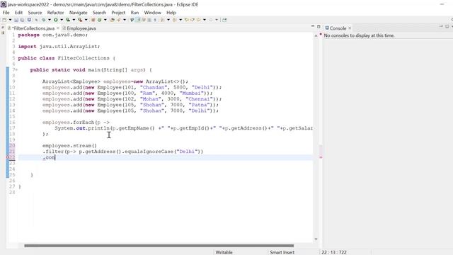
Task: Open the Source menu
Action: 35,13
